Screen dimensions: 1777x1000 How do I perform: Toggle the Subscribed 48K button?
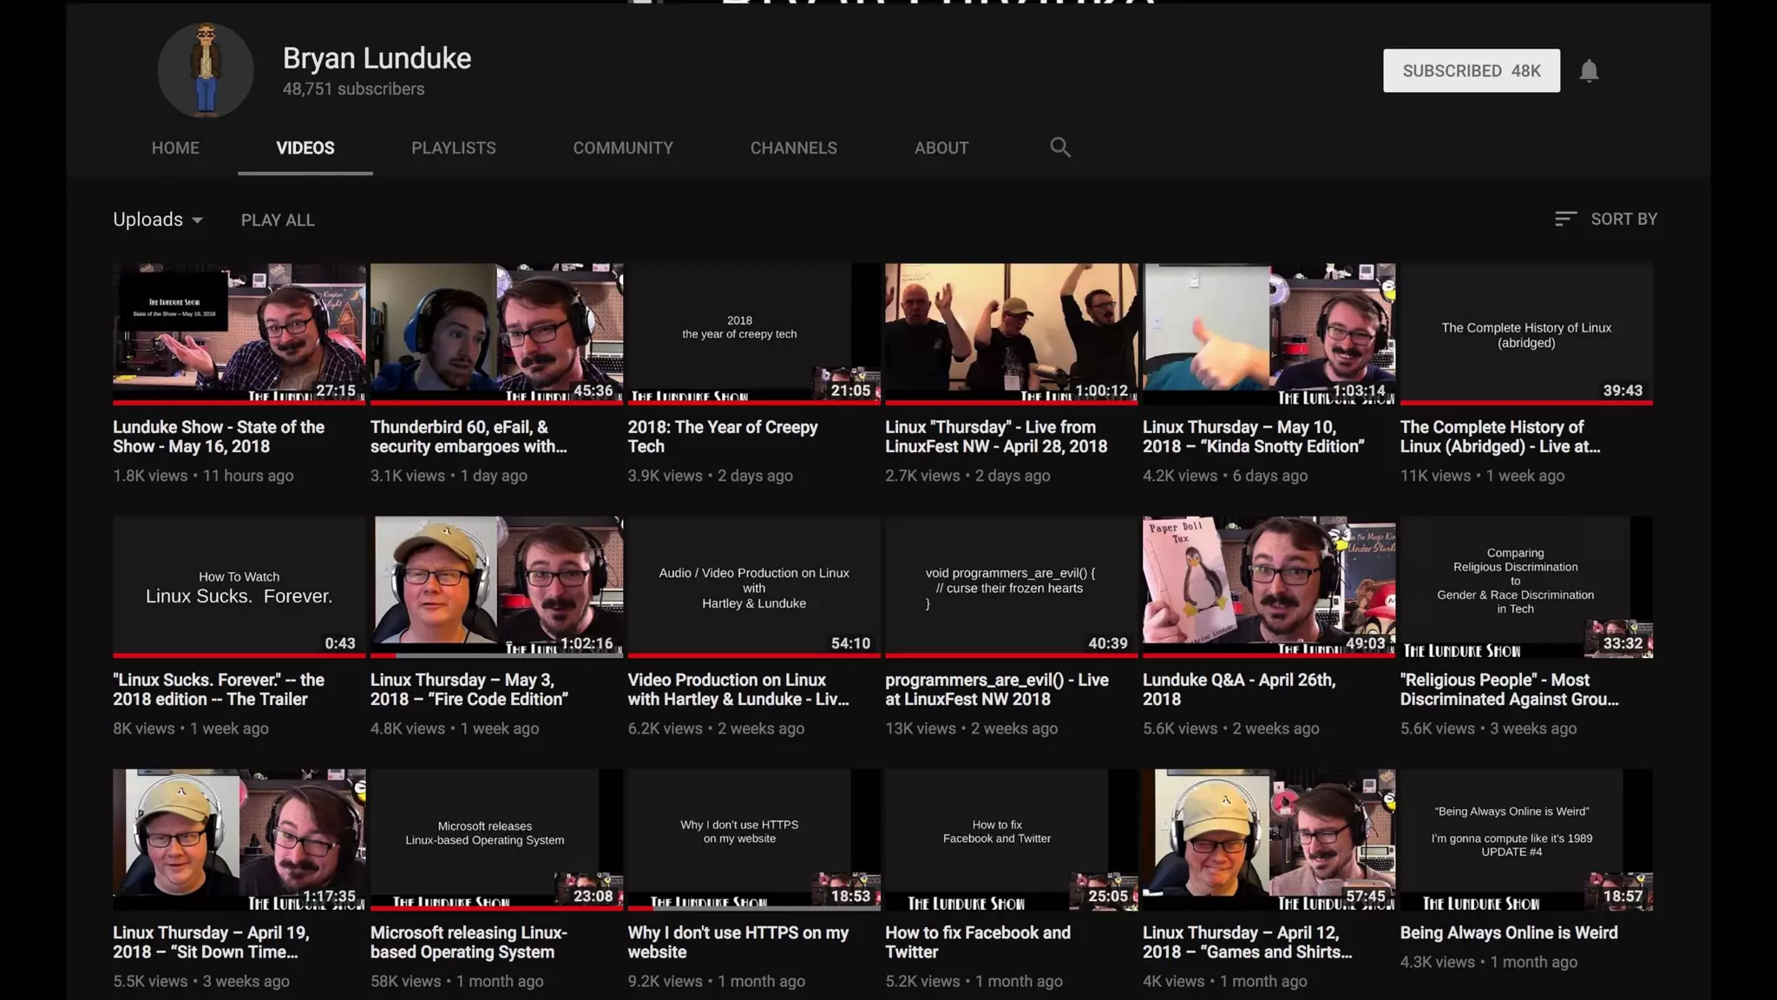[1471, 71]
